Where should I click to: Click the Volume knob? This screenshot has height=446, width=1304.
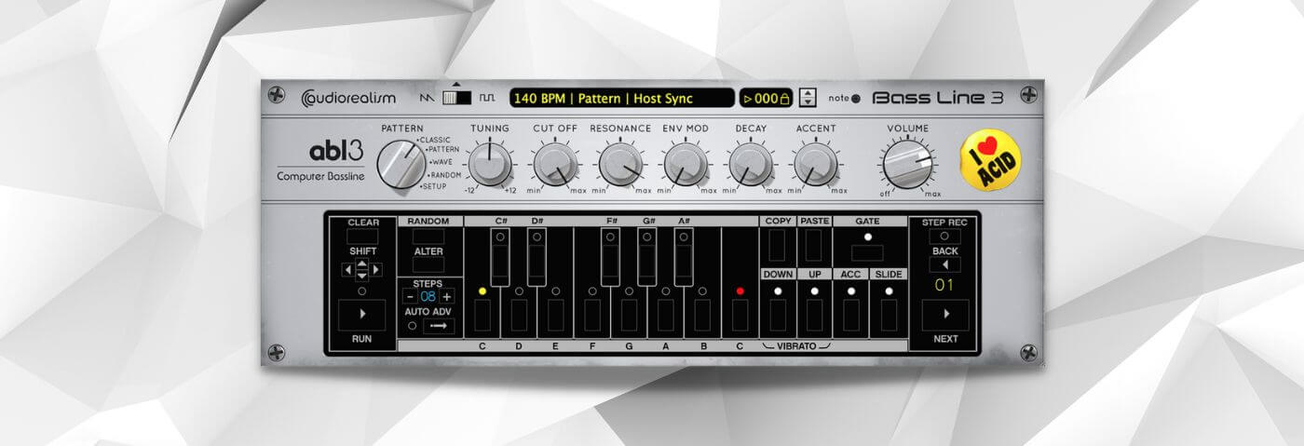point(907,164)
